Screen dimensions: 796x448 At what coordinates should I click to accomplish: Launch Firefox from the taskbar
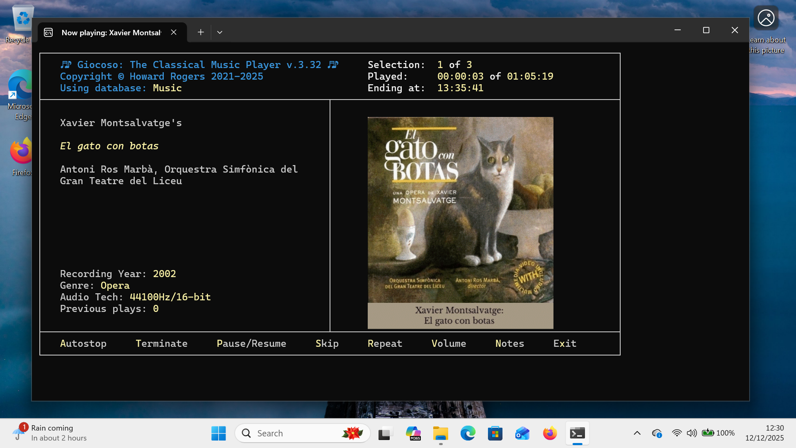pyautogui.click(x=549, y=433)
